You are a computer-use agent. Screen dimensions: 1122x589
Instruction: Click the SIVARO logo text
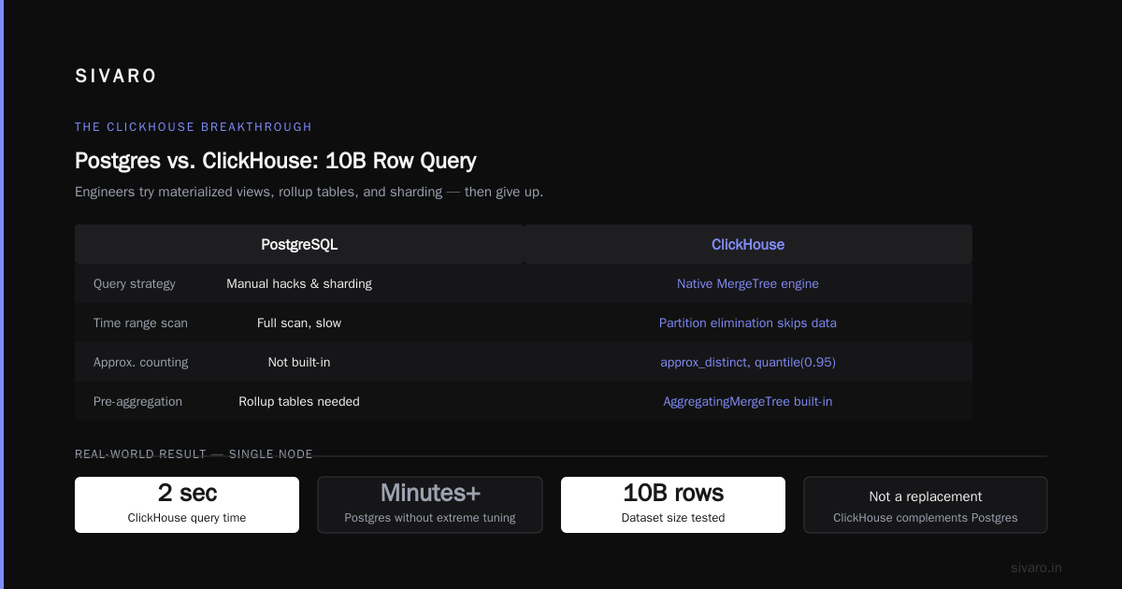click(x=116, y=77)
